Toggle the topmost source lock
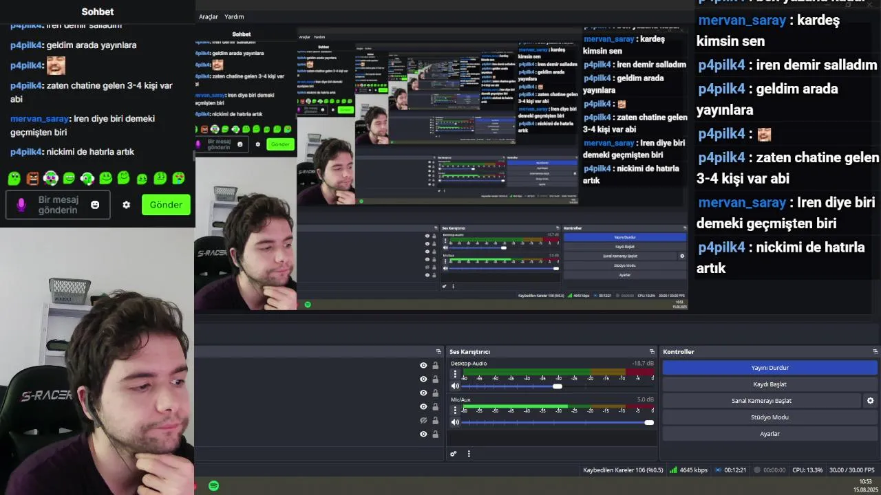The image size is (881, 495). pyautogui.click(x=435, y=365)
